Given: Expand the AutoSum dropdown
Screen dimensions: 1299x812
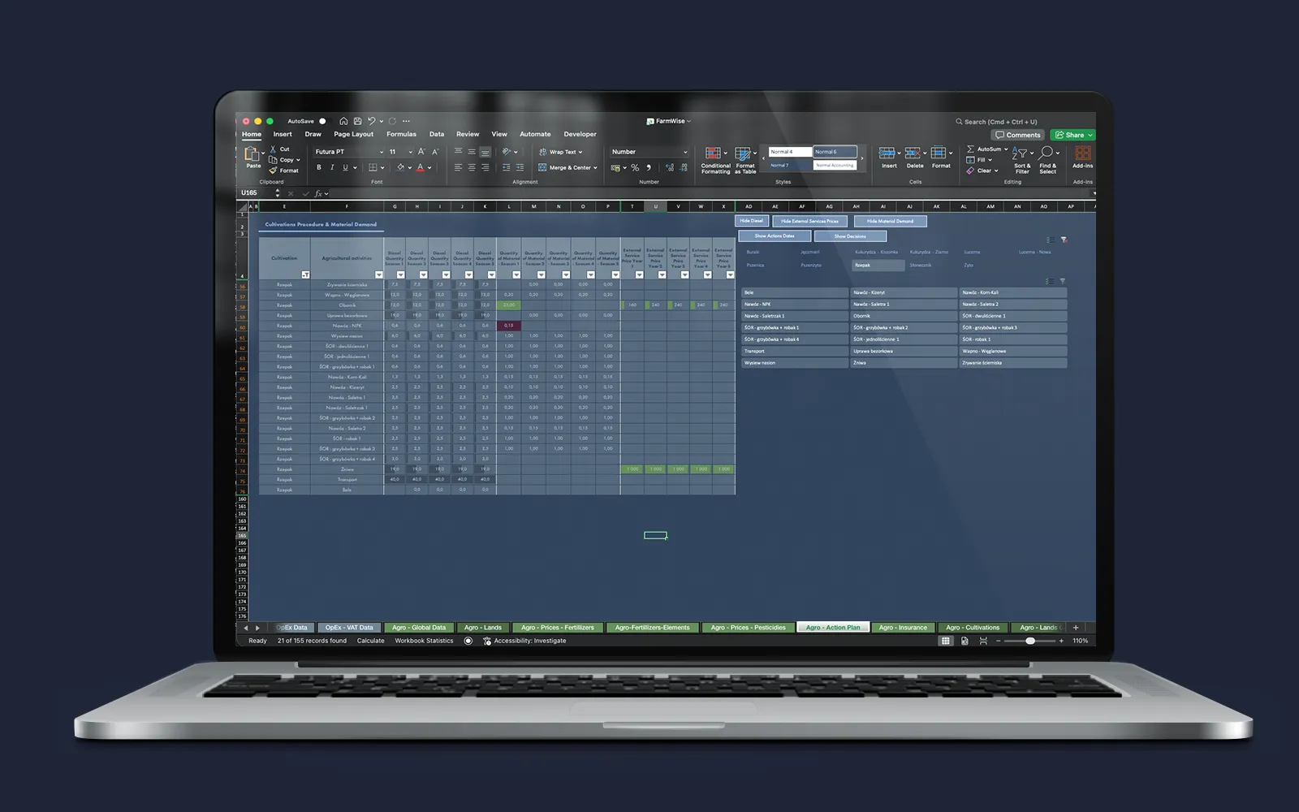Looking at the screenshot, I should (x=1006, y=149).
